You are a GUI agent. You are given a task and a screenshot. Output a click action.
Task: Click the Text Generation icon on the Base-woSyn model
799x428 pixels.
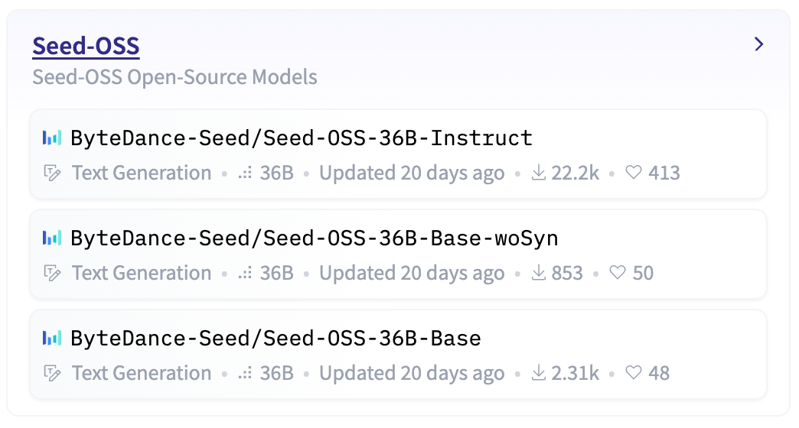pos(52,274)
